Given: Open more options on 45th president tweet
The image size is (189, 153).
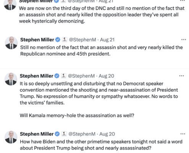Looking at the screenshot, I should click(x=184, y=40).
